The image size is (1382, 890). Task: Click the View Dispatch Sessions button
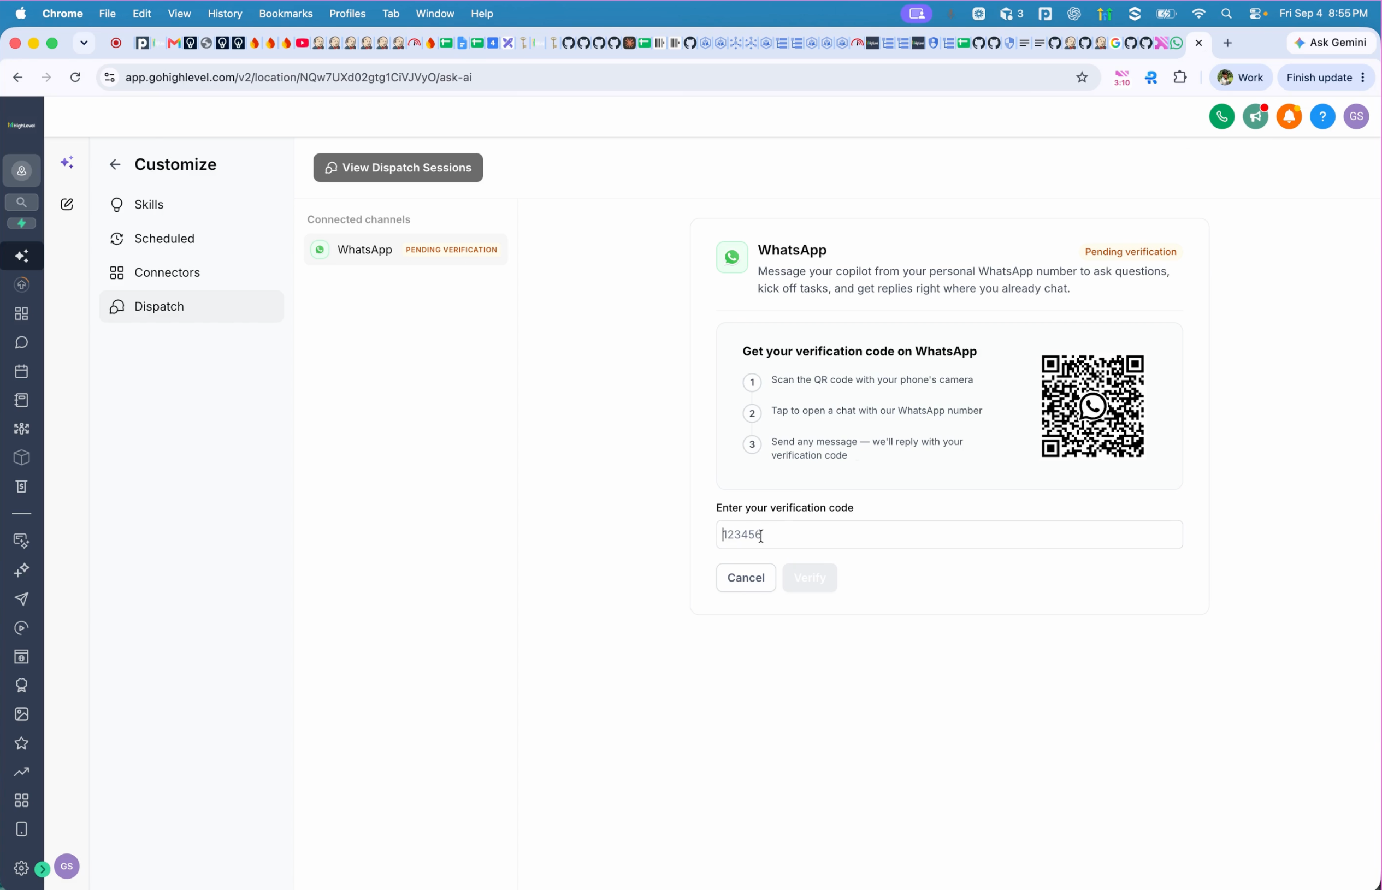pos(398,168)
